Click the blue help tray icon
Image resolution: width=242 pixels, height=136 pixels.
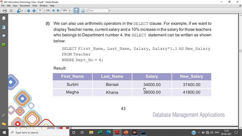point(194,133)
